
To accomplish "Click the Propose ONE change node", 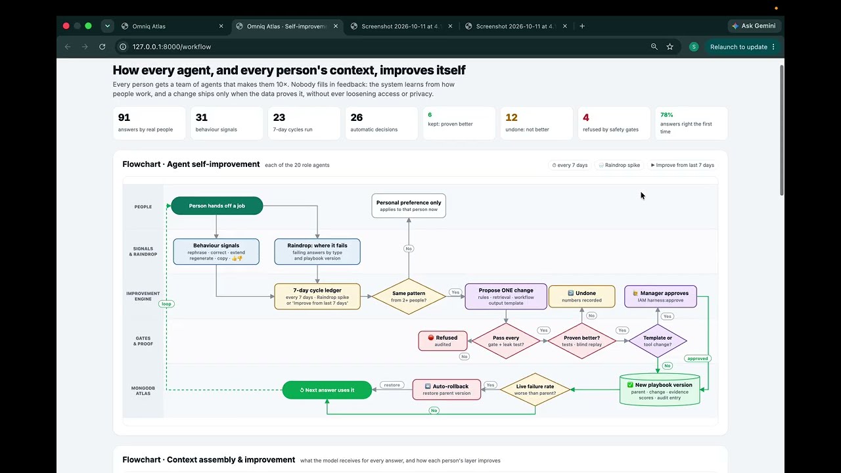I will 506,296.
